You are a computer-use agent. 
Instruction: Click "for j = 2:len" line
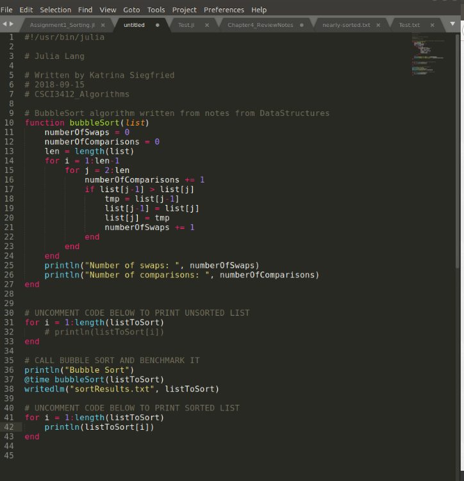click(x=97, y=170)
